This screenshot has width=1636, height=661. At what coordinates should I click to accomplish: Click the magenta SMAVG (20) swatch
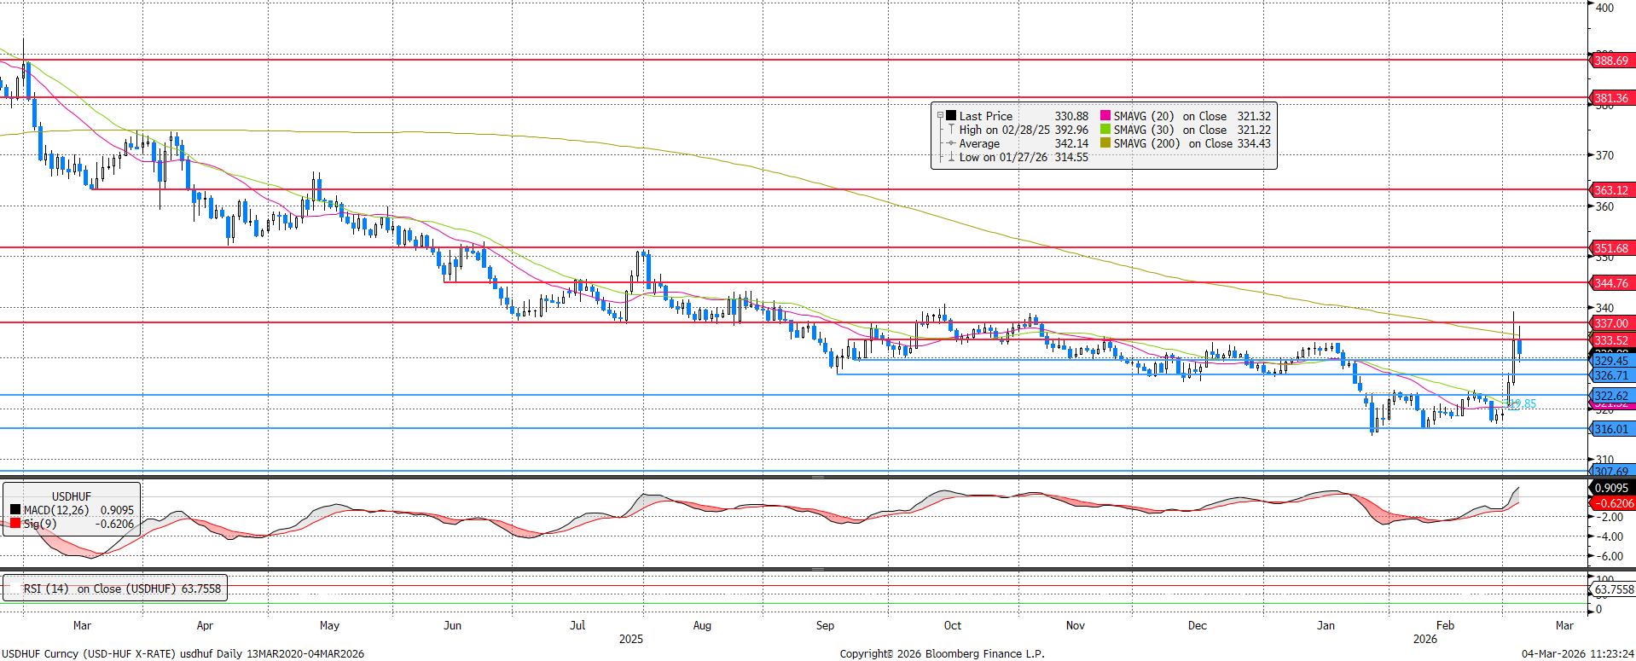click(x=1105, y=116)
